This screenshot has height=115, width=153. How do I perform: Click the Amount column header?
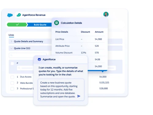click(x=99, y=32)
